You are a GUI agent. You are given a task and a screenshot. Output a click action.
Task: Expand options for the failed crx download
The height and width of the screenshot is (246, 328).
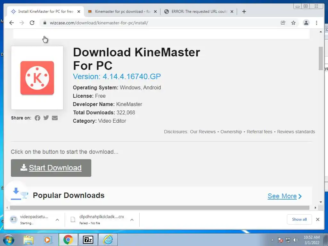(x=132, y=220)
